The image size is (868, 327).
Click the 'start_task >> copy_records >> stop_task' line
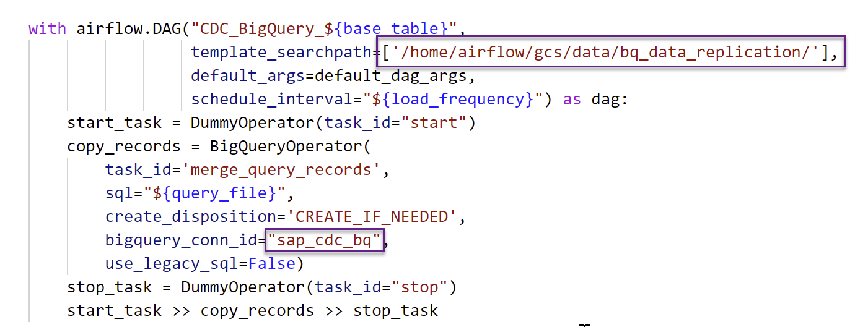[252, 311]
